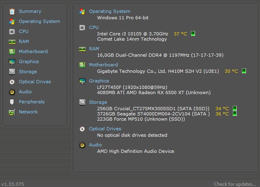Click the Motherboard heading in main panel
Viewport: 260px width, 187px height.
tap(103, 65)
